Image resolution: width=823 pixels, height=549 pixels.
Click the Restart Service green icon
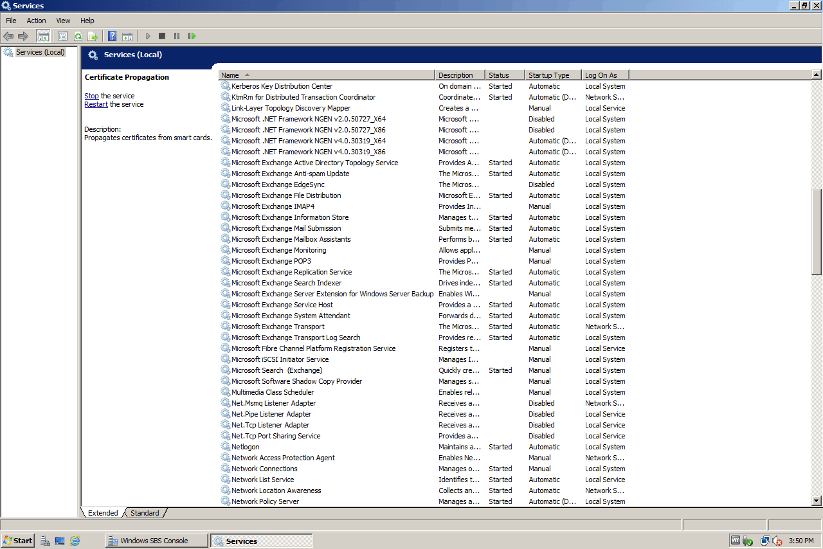point(192,36)
